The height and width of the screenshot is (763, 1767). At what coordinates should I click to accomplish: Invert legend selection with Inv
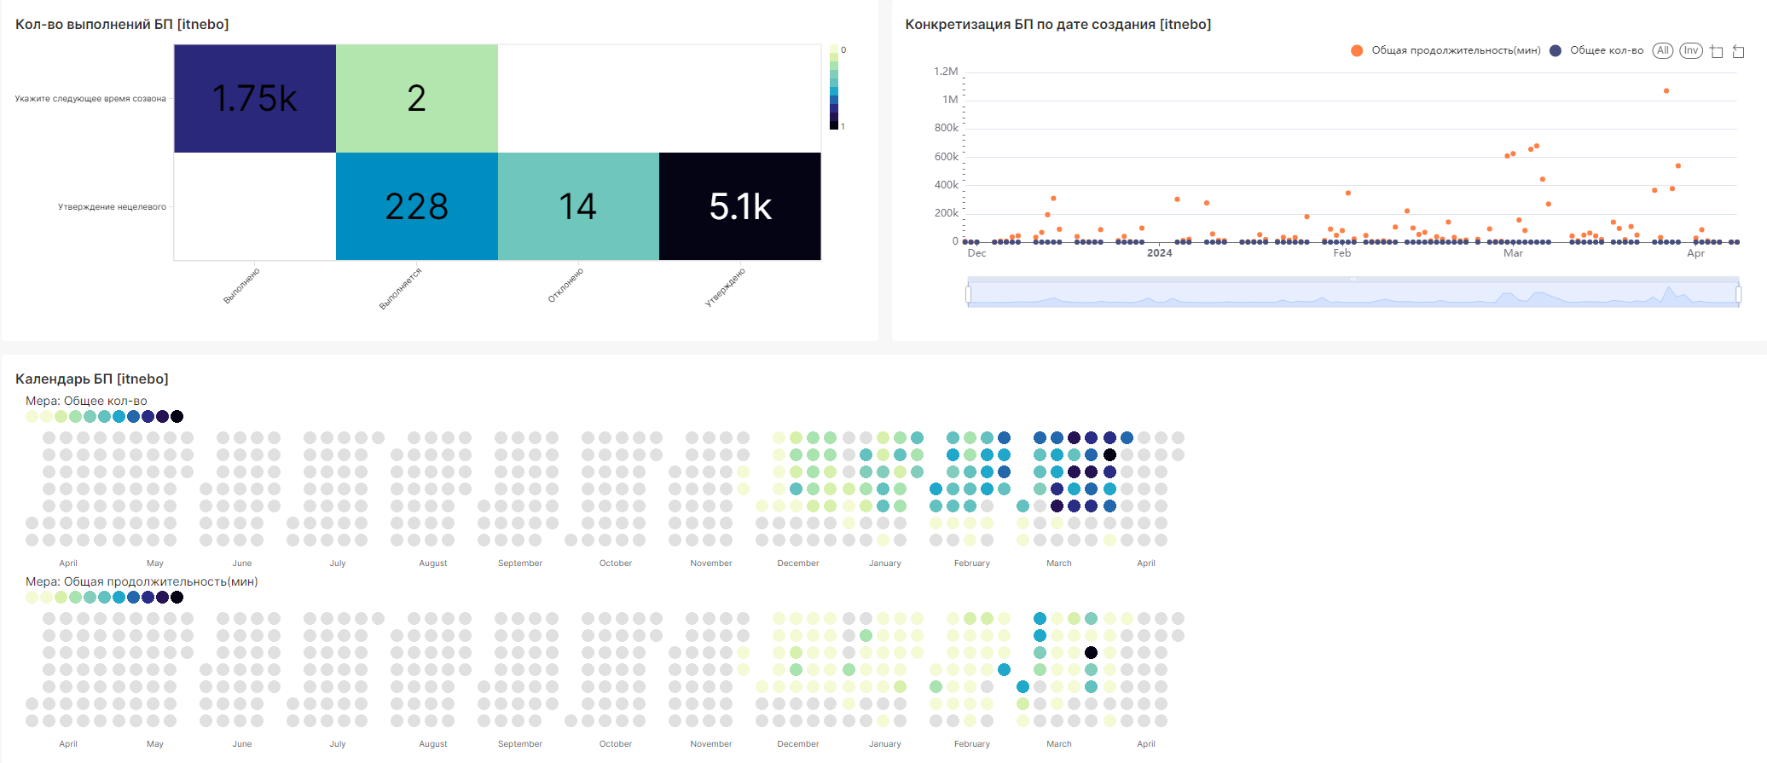point(1690,51)
